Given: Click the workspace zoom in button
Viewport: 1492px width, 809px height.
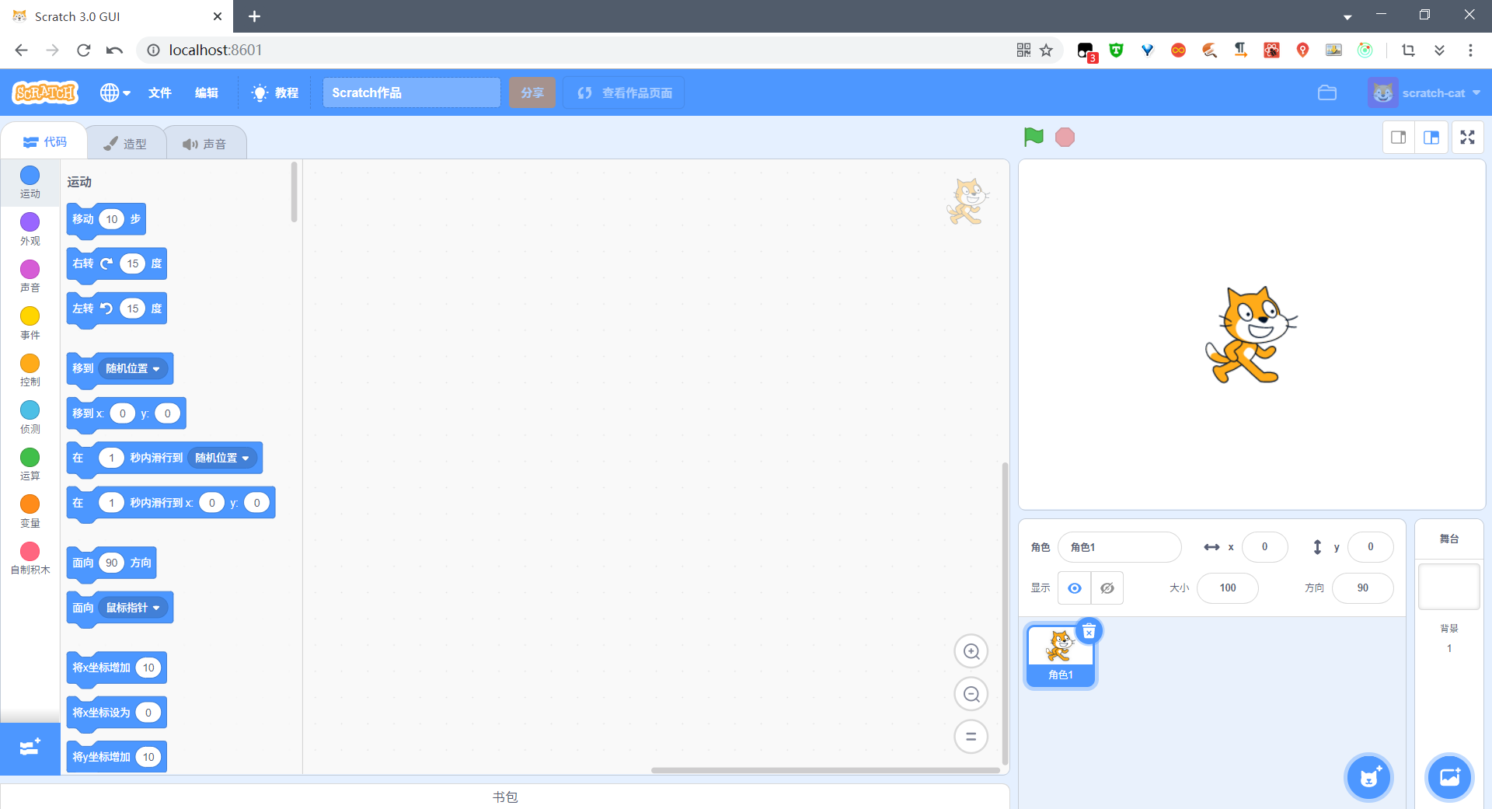Looking at the screenshot, I should 971,651.
